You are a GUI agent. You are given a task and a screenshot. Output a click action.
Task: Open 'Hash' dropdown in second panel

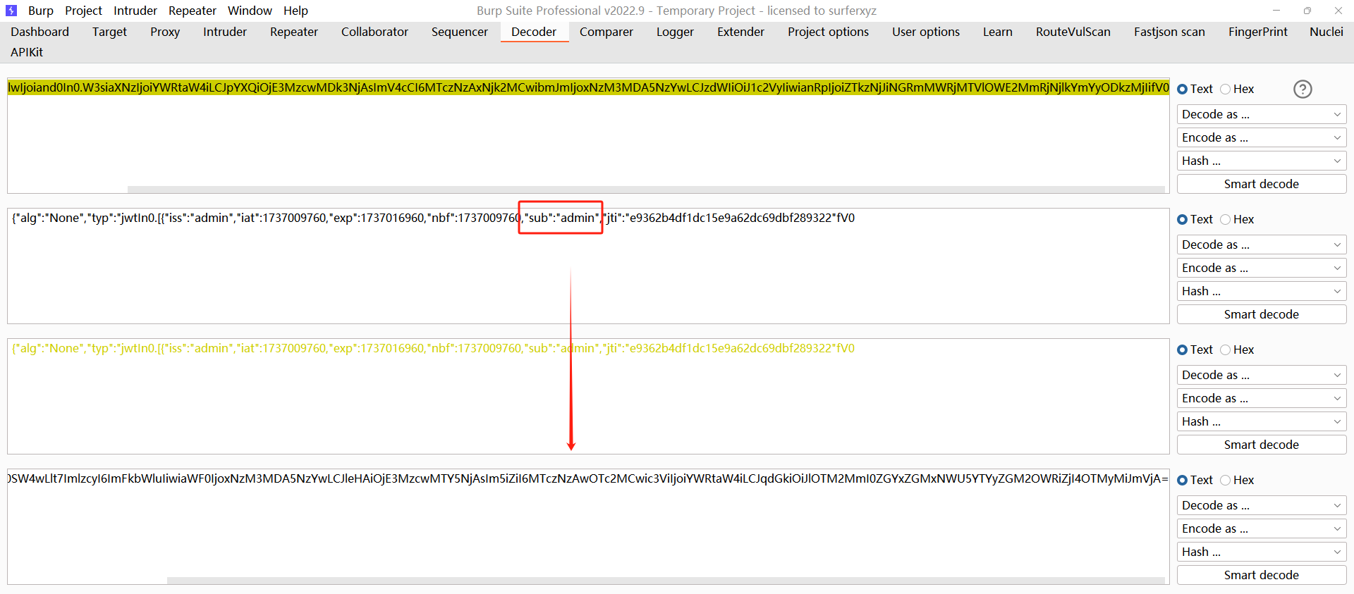1262,291
